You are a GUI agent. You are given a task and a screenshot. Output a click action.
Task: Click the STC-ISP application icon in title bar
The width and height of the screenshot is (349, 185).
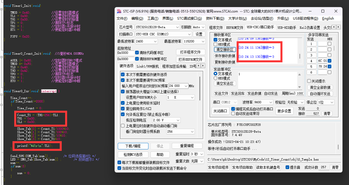(119, 11)
